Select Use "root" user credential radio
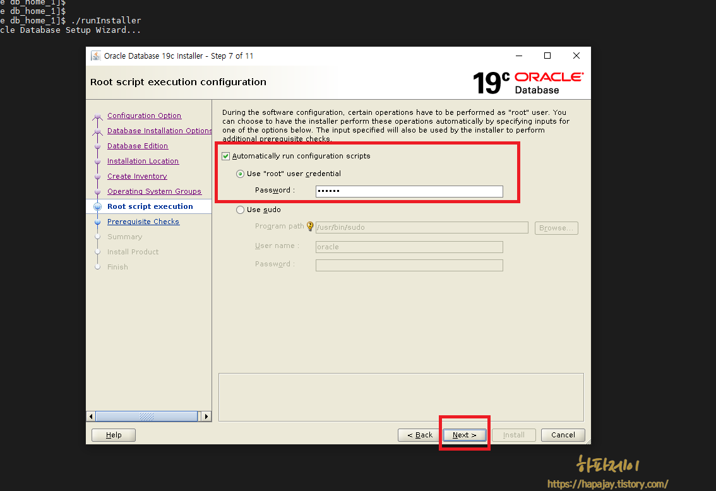Image resolution: width=716 pixels, height=491 pixels. [x=240, y=174]
